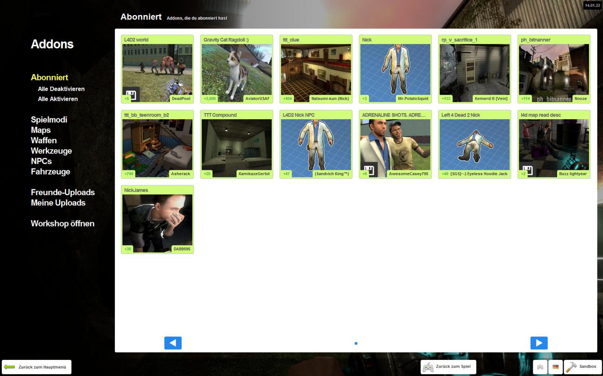Click floppy disk icon on l4d map read desc
The image size is (603, 376).
tap(528, 170)
